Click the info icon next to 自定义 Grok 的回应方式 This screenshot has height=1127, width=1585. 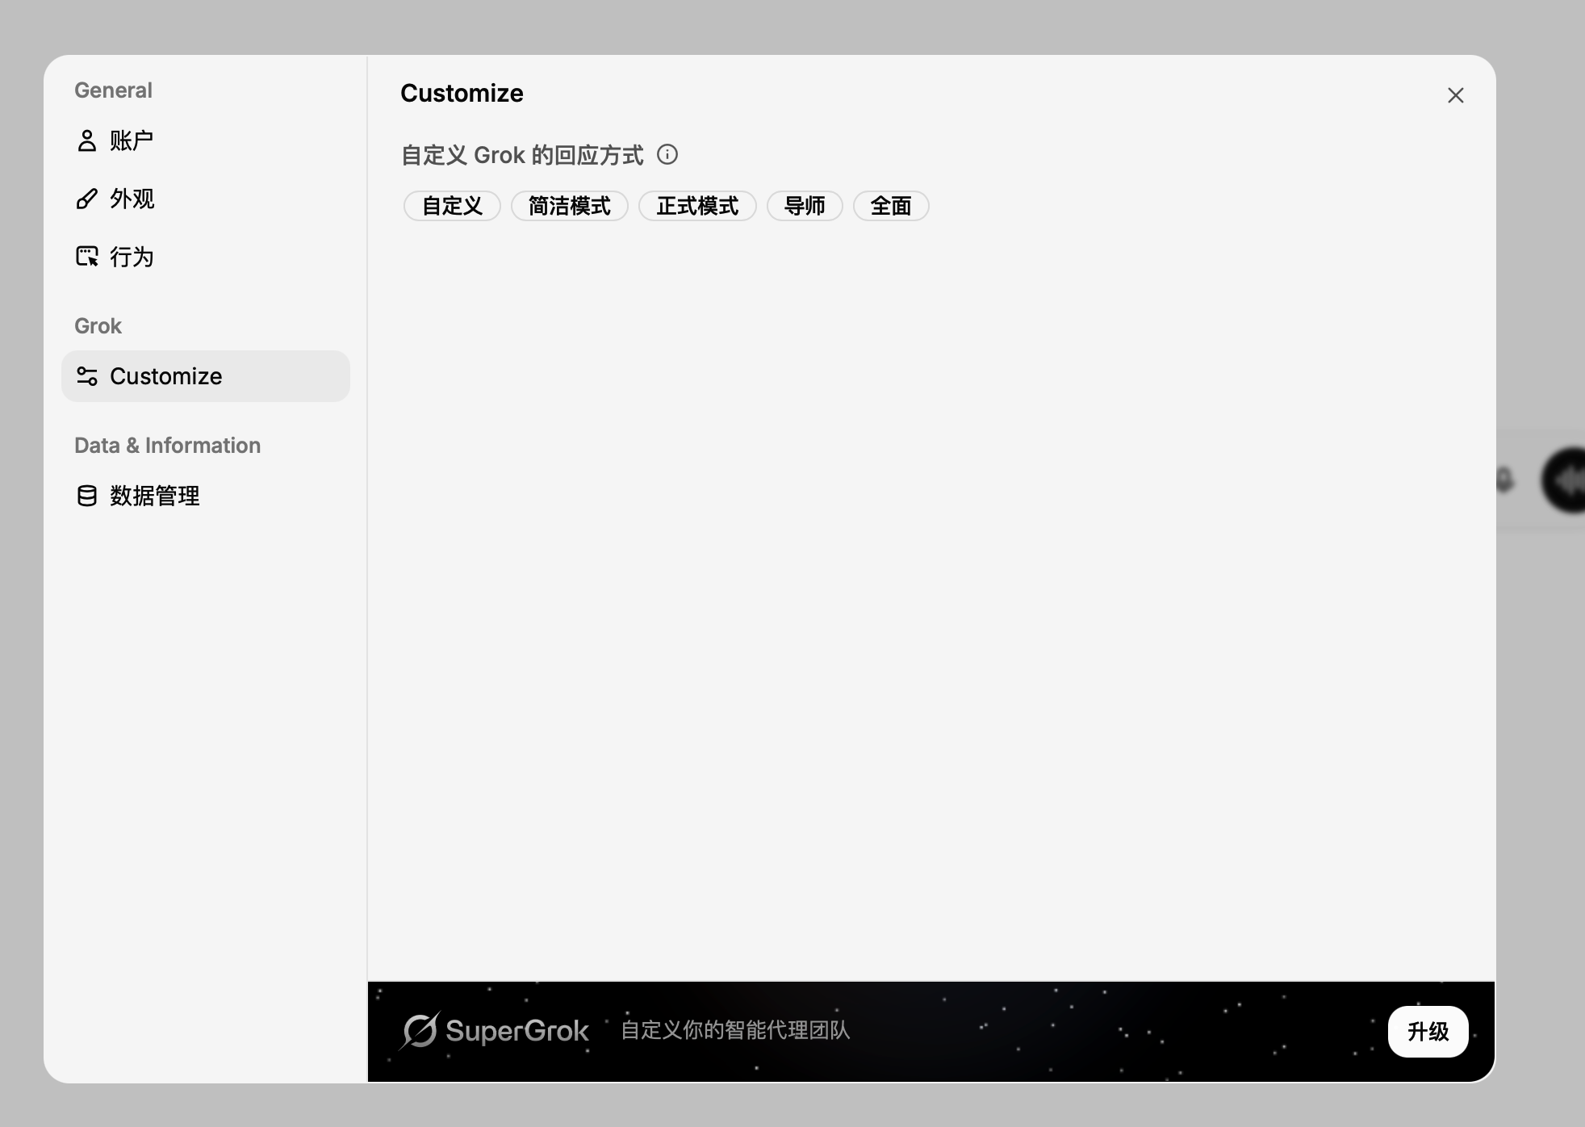[667, 154]
